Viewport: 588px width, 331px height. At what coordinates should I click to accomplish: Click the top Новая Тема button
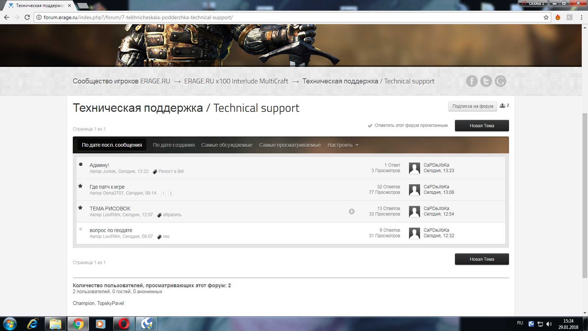tap(482, 125)
